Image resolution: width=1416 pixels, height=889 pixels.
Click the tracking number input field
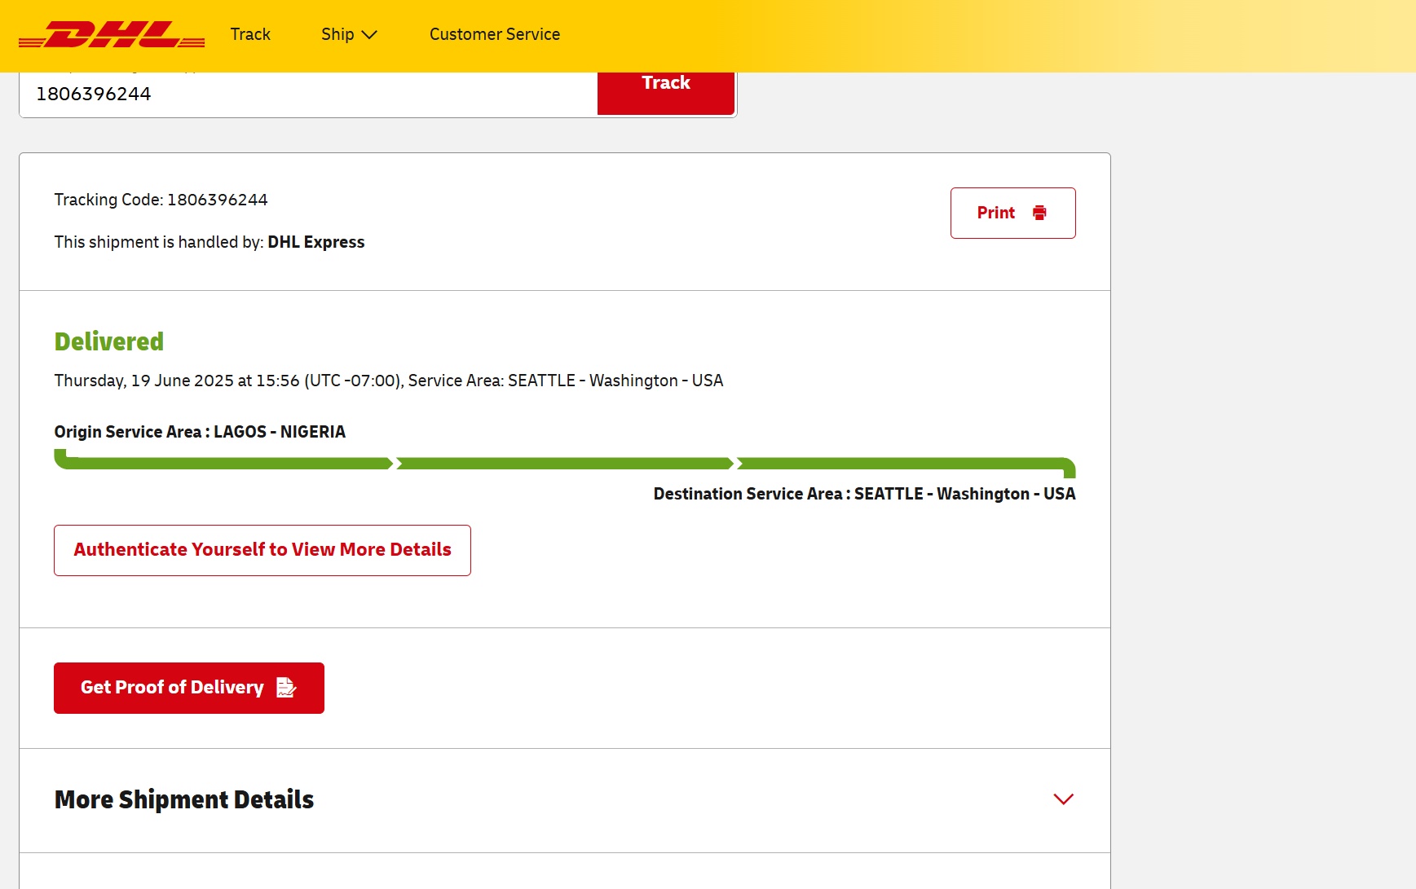click(x=308, y=94)
